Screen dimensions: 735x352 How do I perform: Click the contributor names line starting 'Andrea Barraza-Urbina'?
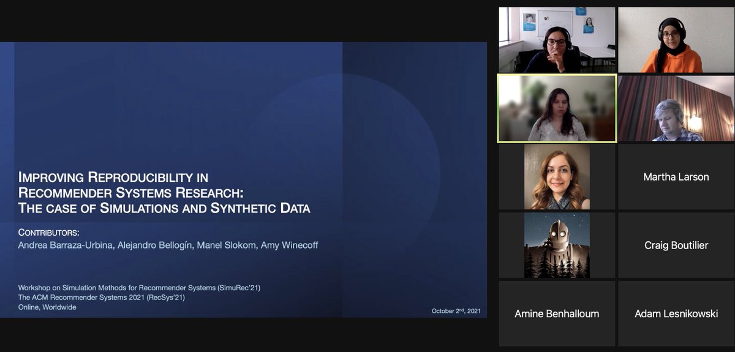(168, 245)
